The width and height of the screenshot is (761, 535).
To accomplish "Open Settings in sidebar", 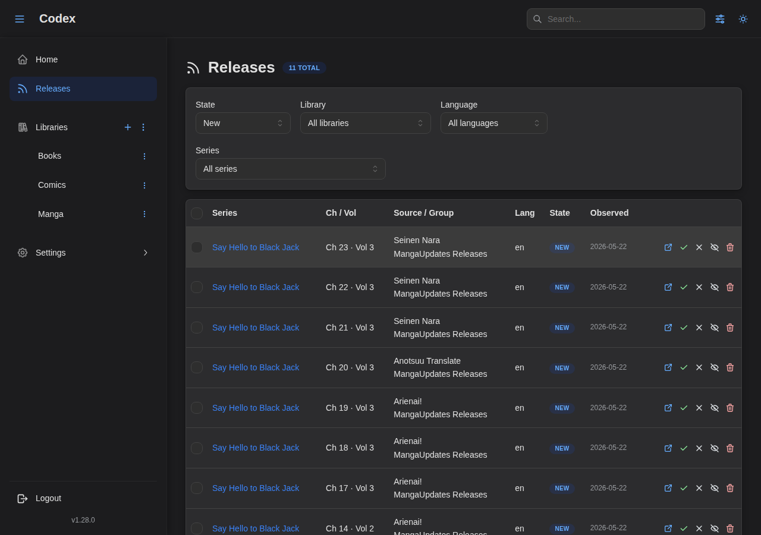I will (x=83, y=253).
